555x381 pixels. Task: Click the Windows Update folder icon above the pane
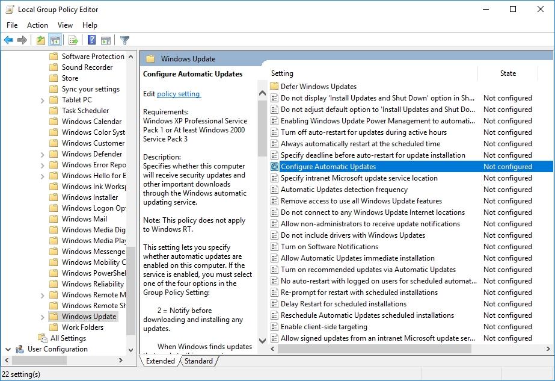pyautogui.click(x=150, y=58)
